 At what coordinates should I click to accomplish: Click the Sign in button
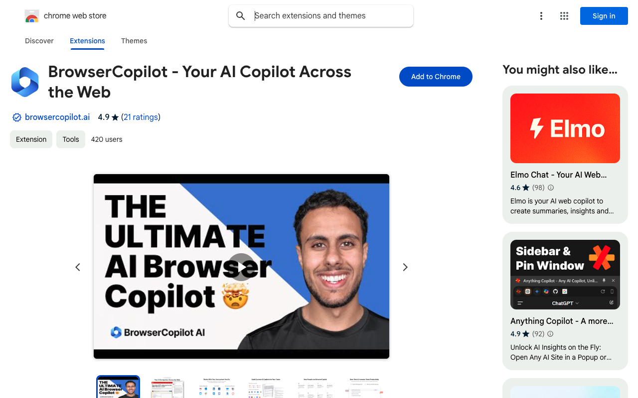click(x=604, y=16)
